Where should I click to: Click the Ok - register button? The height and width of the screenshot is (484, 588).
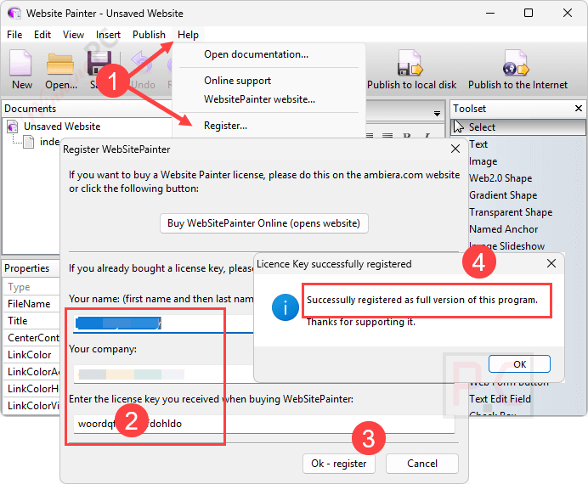[339, 464]
